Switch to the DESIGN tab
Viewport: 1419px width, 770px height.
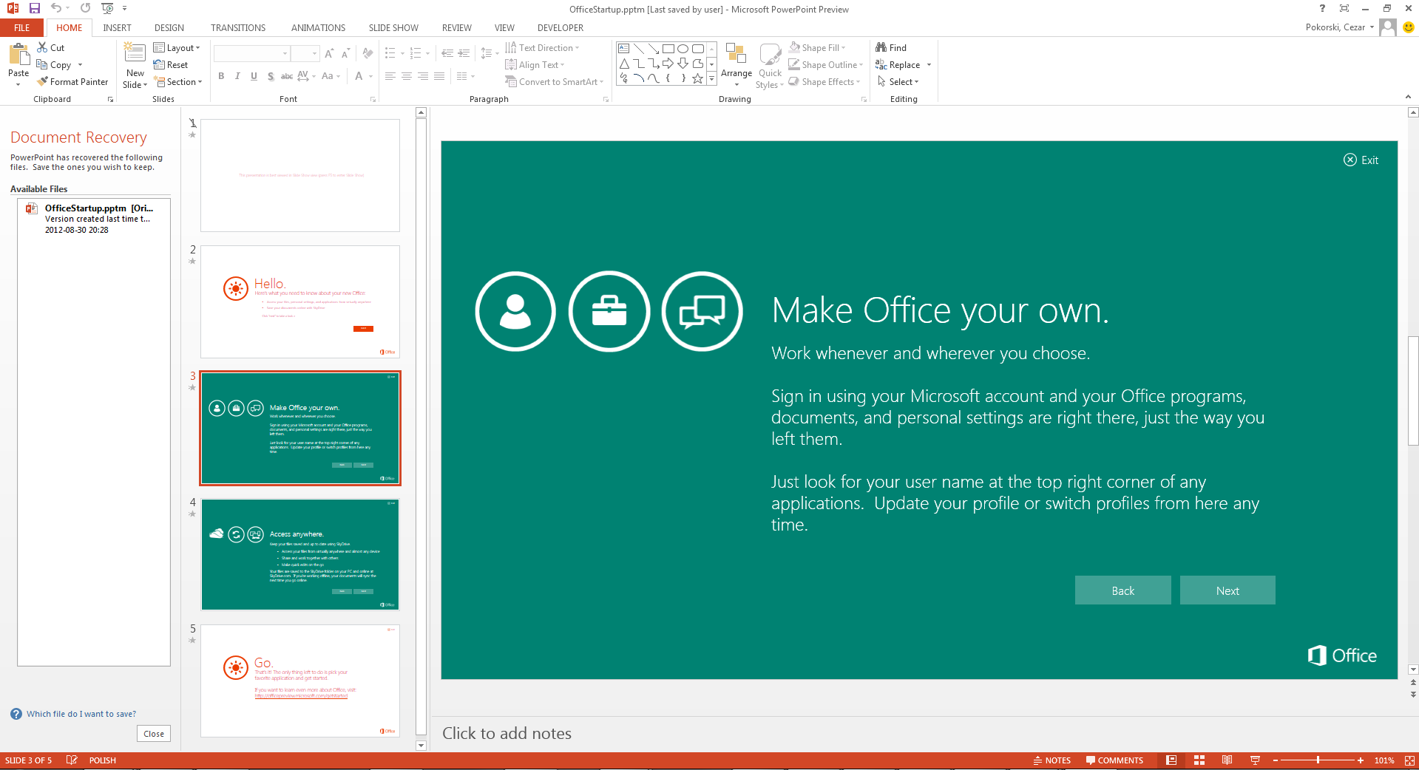point(169,27)
